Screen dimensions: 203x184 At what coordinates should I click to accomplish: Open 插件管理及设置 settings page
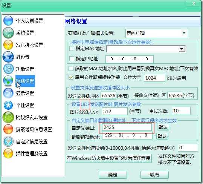(x=32, y=153)
